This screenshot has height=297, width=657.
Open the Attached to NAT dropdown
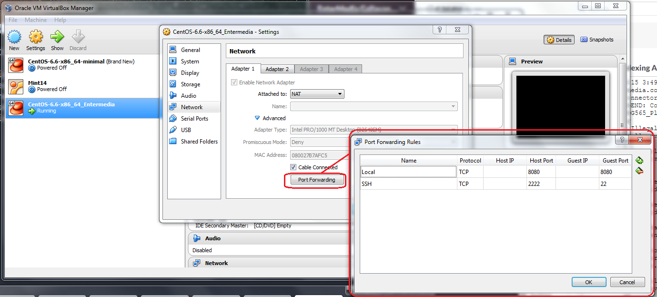point(317,94)
